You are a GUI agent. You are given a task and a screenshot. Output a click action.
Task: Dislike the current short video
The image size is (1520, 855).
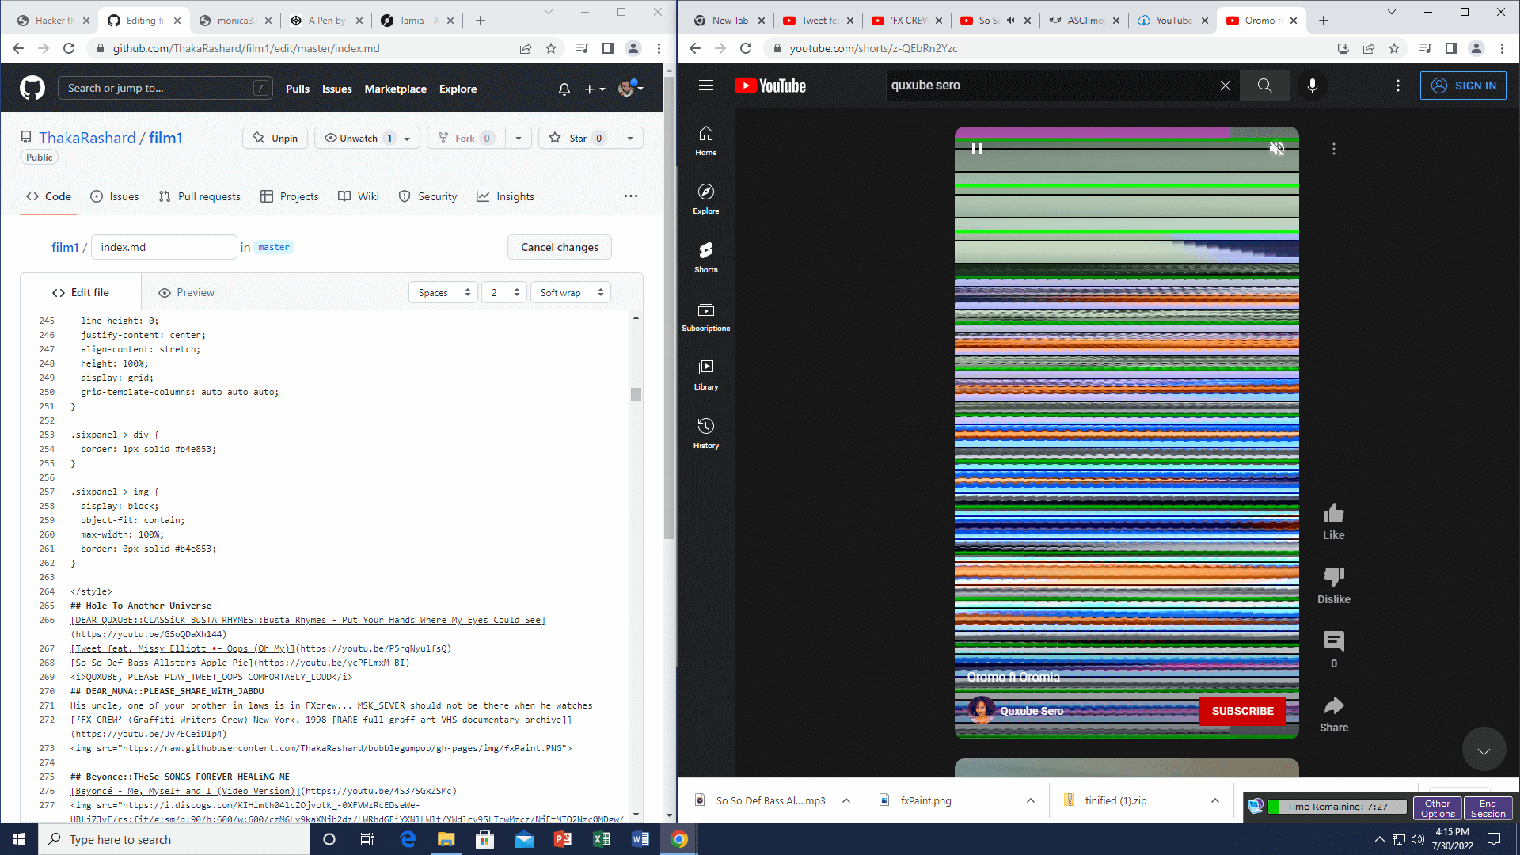coord(1333,577)
